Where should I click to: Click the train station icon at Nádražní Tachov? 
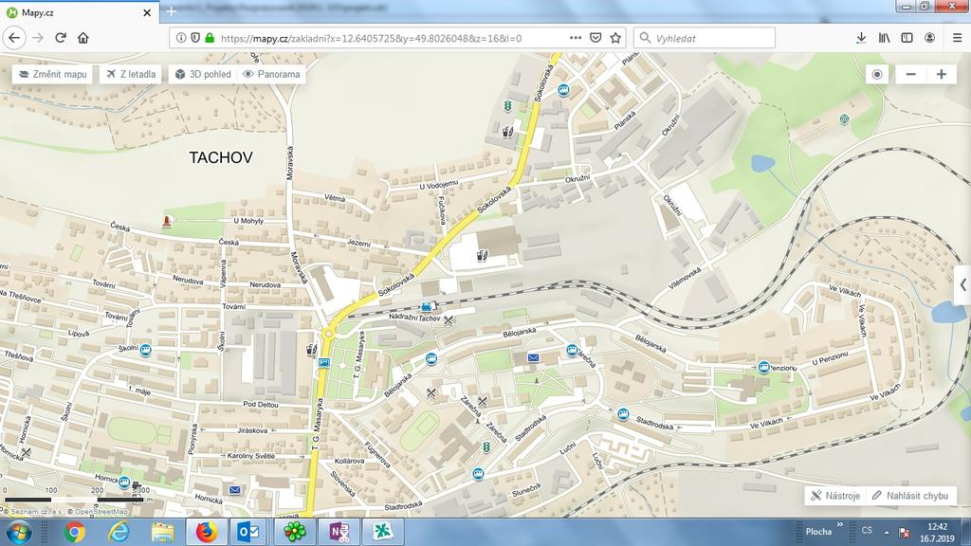tap(427, 306)
